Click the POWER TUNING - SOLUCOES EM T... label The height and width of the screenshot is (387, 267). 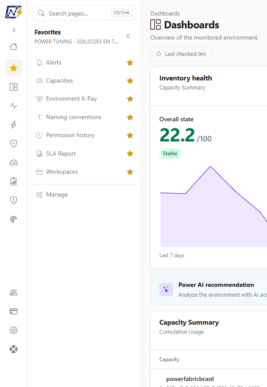coord(76,42)
